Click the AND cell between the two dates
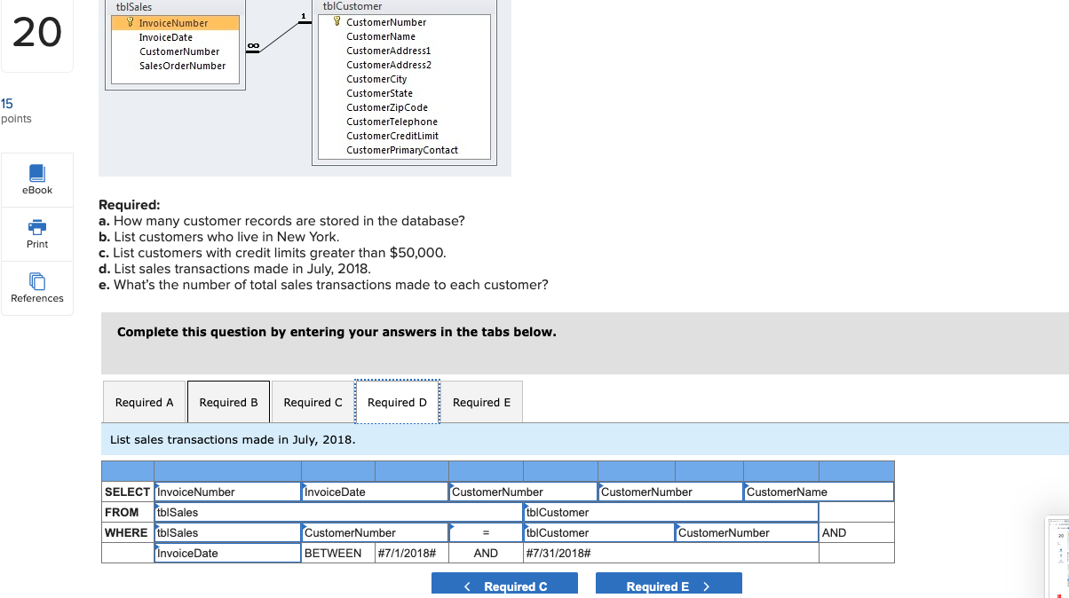This screenshot has height=598, width=1069. pos(486,553)
